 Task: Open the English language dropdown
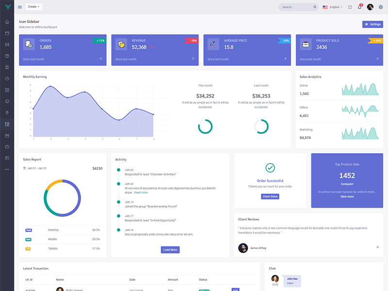coord(332,7)
